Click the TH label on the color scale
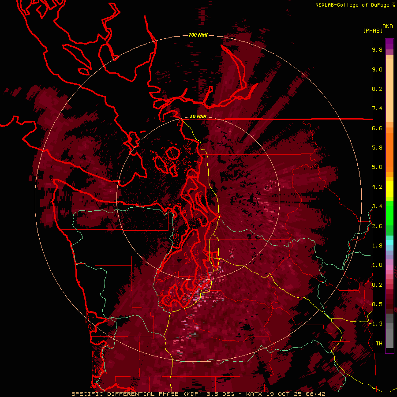 click(x=379, y=344)
